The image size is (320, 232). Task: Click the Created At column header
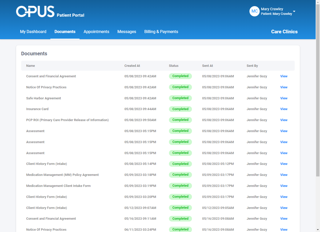tap(132, 66)
